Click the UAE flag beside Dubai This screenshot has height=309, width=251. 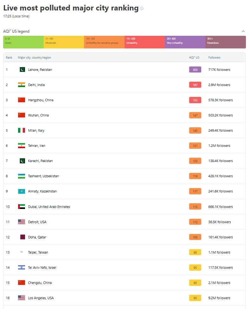point(22,207)
